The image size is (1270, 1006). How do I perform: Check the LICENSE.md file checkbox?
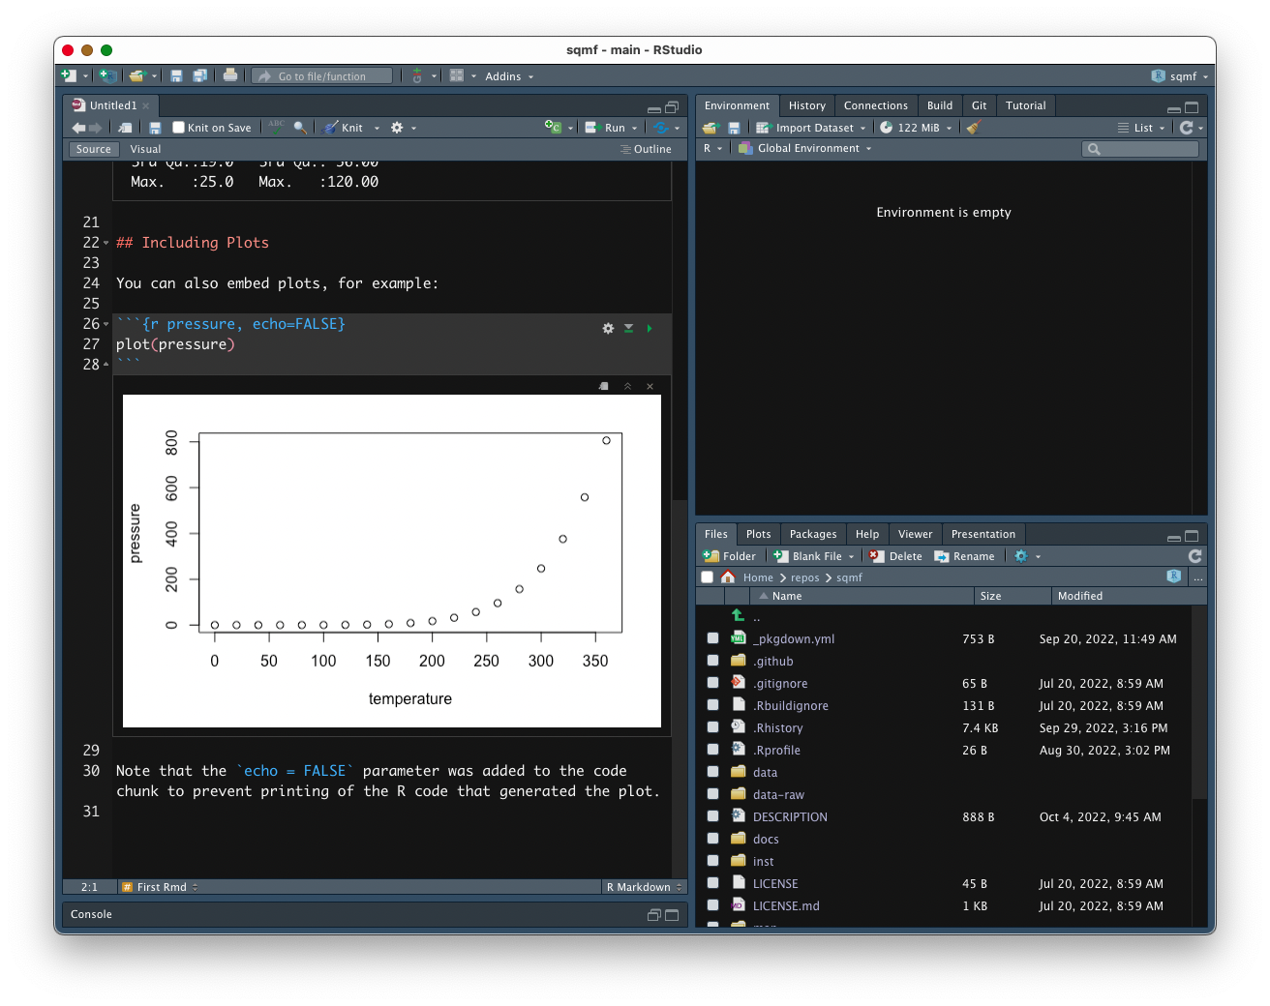(713, 905)
